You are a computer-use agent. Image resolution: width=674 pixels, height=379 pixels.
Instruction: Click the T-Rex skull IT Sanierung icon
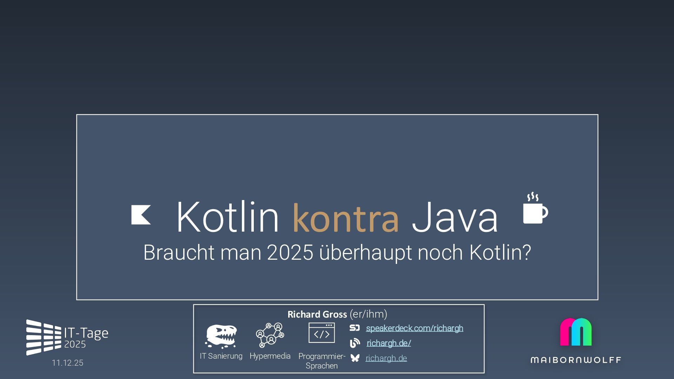(221, 336)
